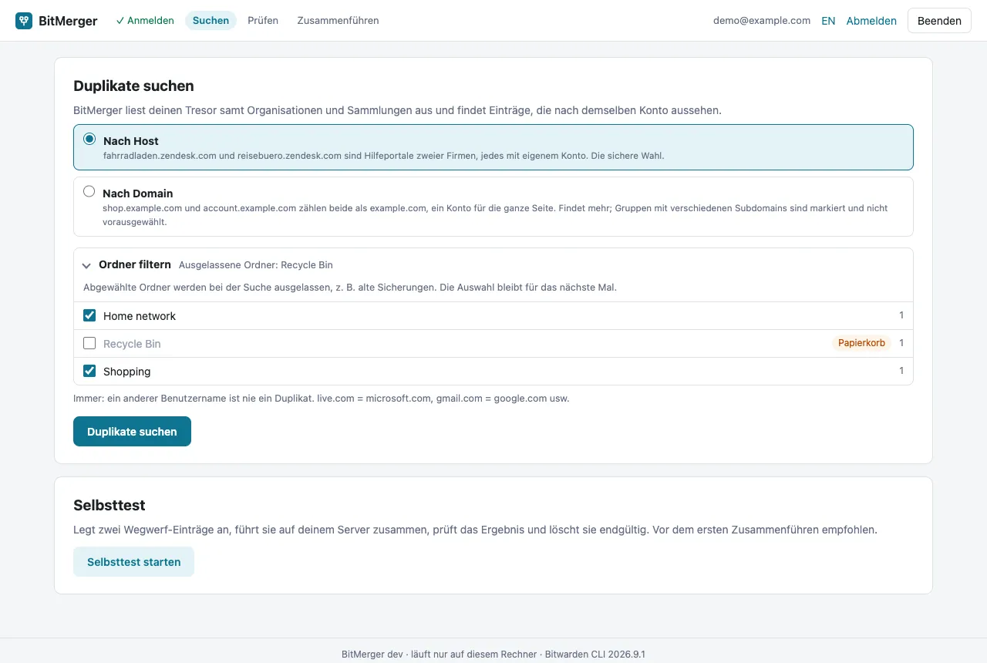Collapse the Ordner filtern chevron
The image size is (987, 663).
[87, 265]
